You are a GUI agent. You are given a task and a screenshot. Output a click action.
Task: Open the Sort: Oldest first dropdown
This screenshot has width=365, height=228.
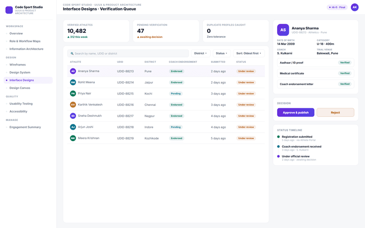[x=249, y=53]
